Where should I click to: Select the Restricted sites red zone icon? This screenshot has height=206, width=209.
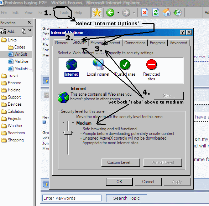(152, 65)
